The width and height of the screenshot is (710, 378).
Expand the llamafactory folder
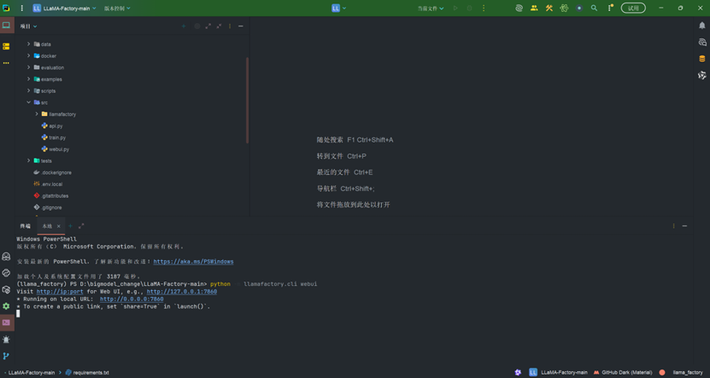point(37,114)
